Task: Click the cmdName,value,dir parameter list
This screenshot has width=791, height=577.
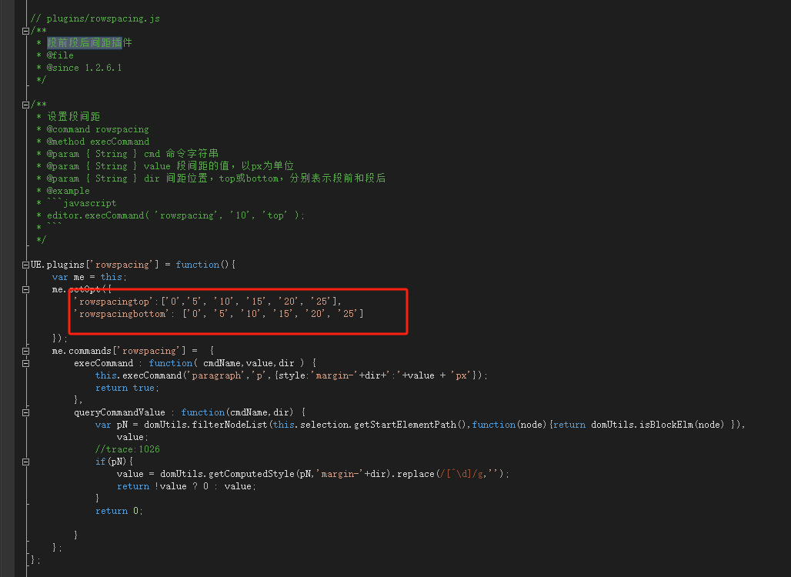Action: coord(249,363)
